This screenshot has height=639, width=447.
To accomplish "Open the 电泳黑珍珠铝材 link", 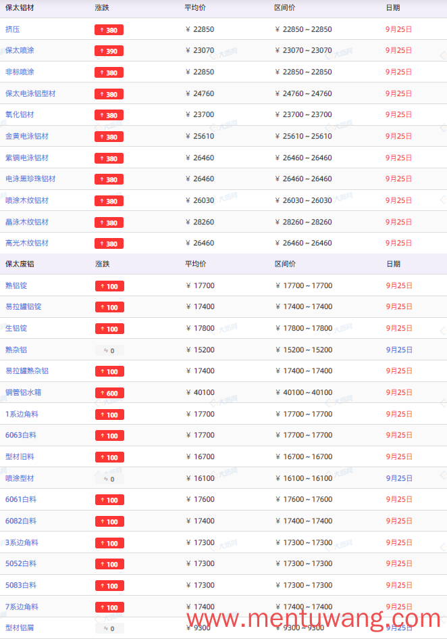I will pos(30,179).
